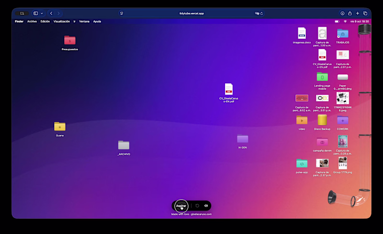Click the vacuum tube nozzle
Viewport: 383px width, 234px height.
tap(331, 197)
